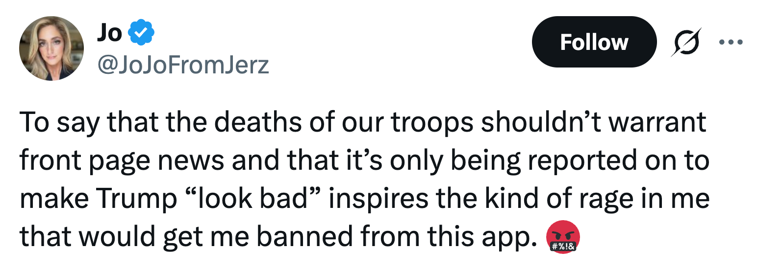The height and width of the screenshot is (272, 758).
Task: Click the display name "Jo"
Action: [x=109, y=32]
